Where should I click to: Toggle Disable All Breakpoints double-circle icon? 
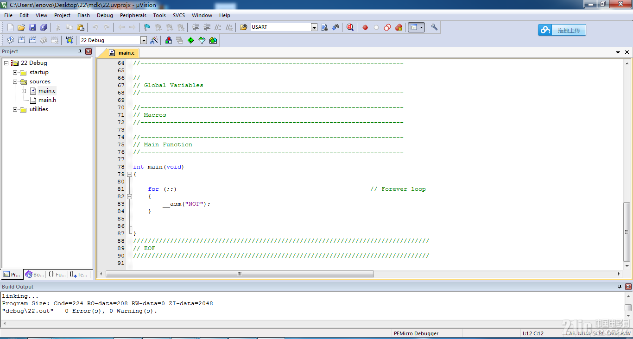click(x=387, y=27)
